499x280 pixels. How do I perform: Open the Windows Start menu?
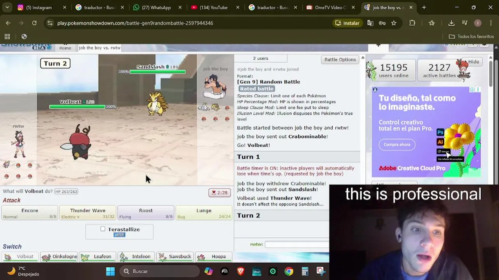(x=110, y=271)
